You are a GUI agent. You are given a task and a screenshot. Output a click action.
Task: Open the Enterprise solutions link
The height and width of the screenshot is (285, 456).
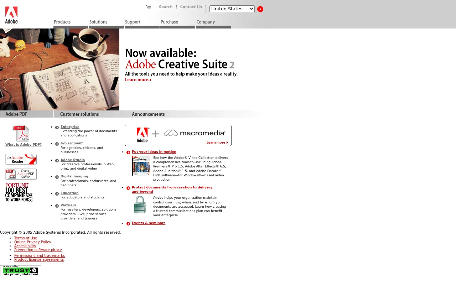[x=70, y=127]
